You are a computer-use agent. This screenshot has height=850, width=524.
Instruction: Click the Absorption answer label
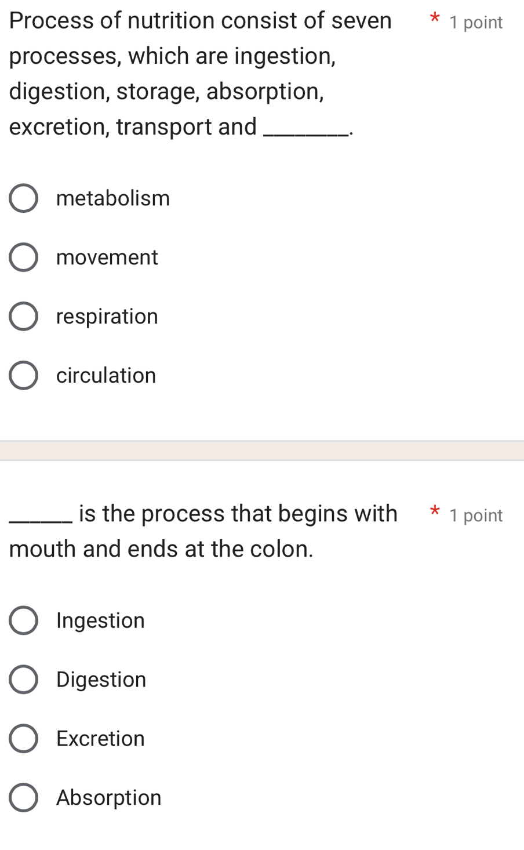[x=108, y=797]
